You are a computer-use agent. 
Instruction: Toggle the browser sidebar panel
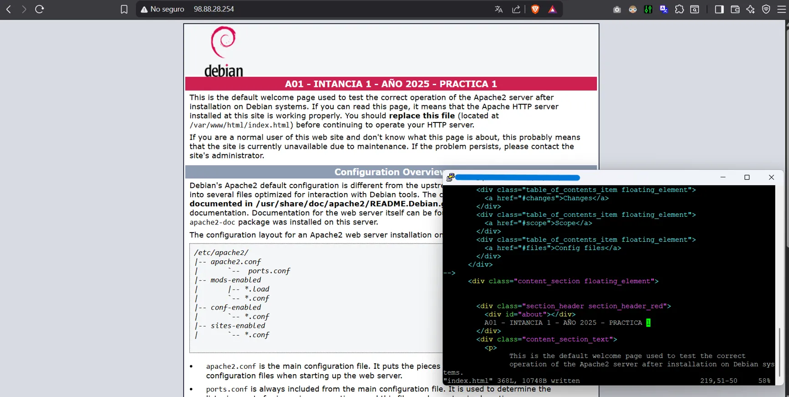[719, 9]
